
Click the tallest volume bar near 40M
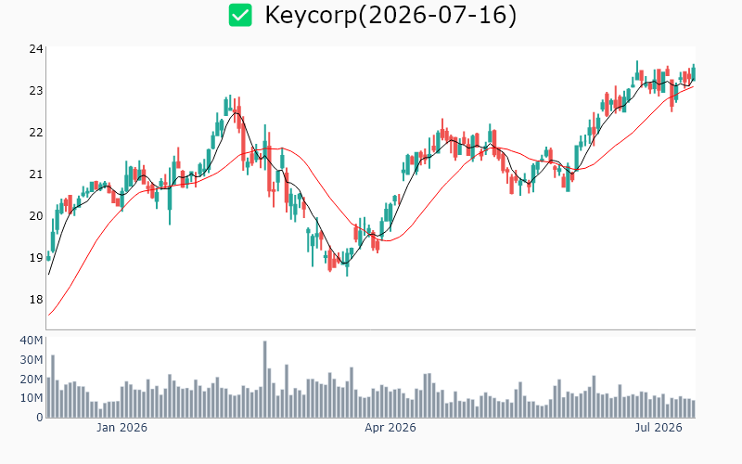[x=265, y=380]
